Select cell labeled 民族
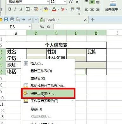122x124 pixels. (96, 52)
